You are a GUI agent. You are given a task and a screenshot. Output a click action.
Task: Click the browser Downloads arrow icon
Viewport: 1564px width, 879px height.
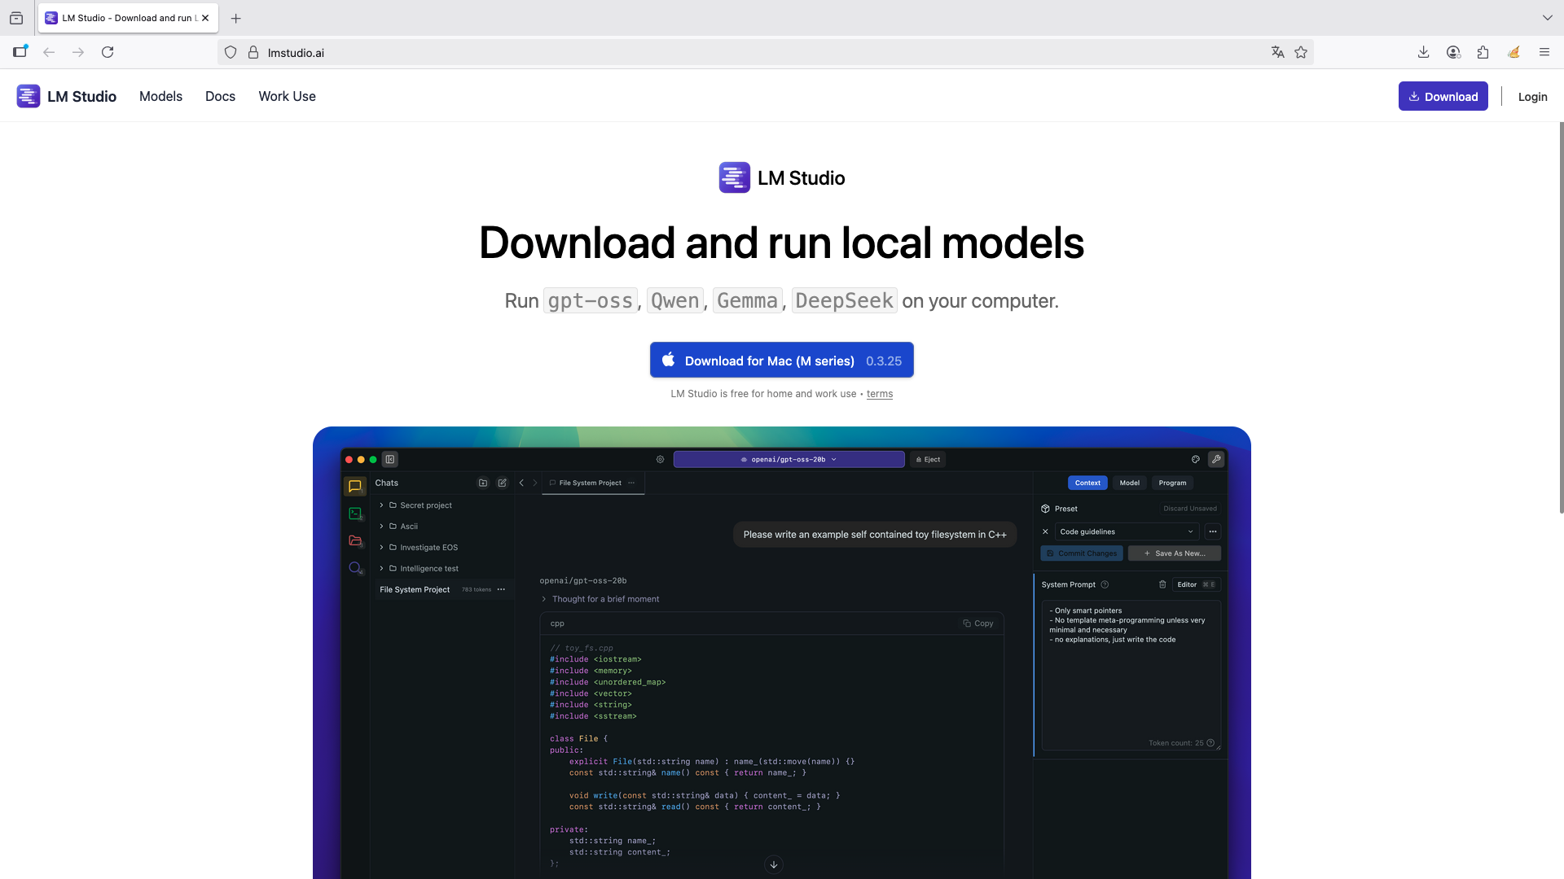[x=1423, y=52]
